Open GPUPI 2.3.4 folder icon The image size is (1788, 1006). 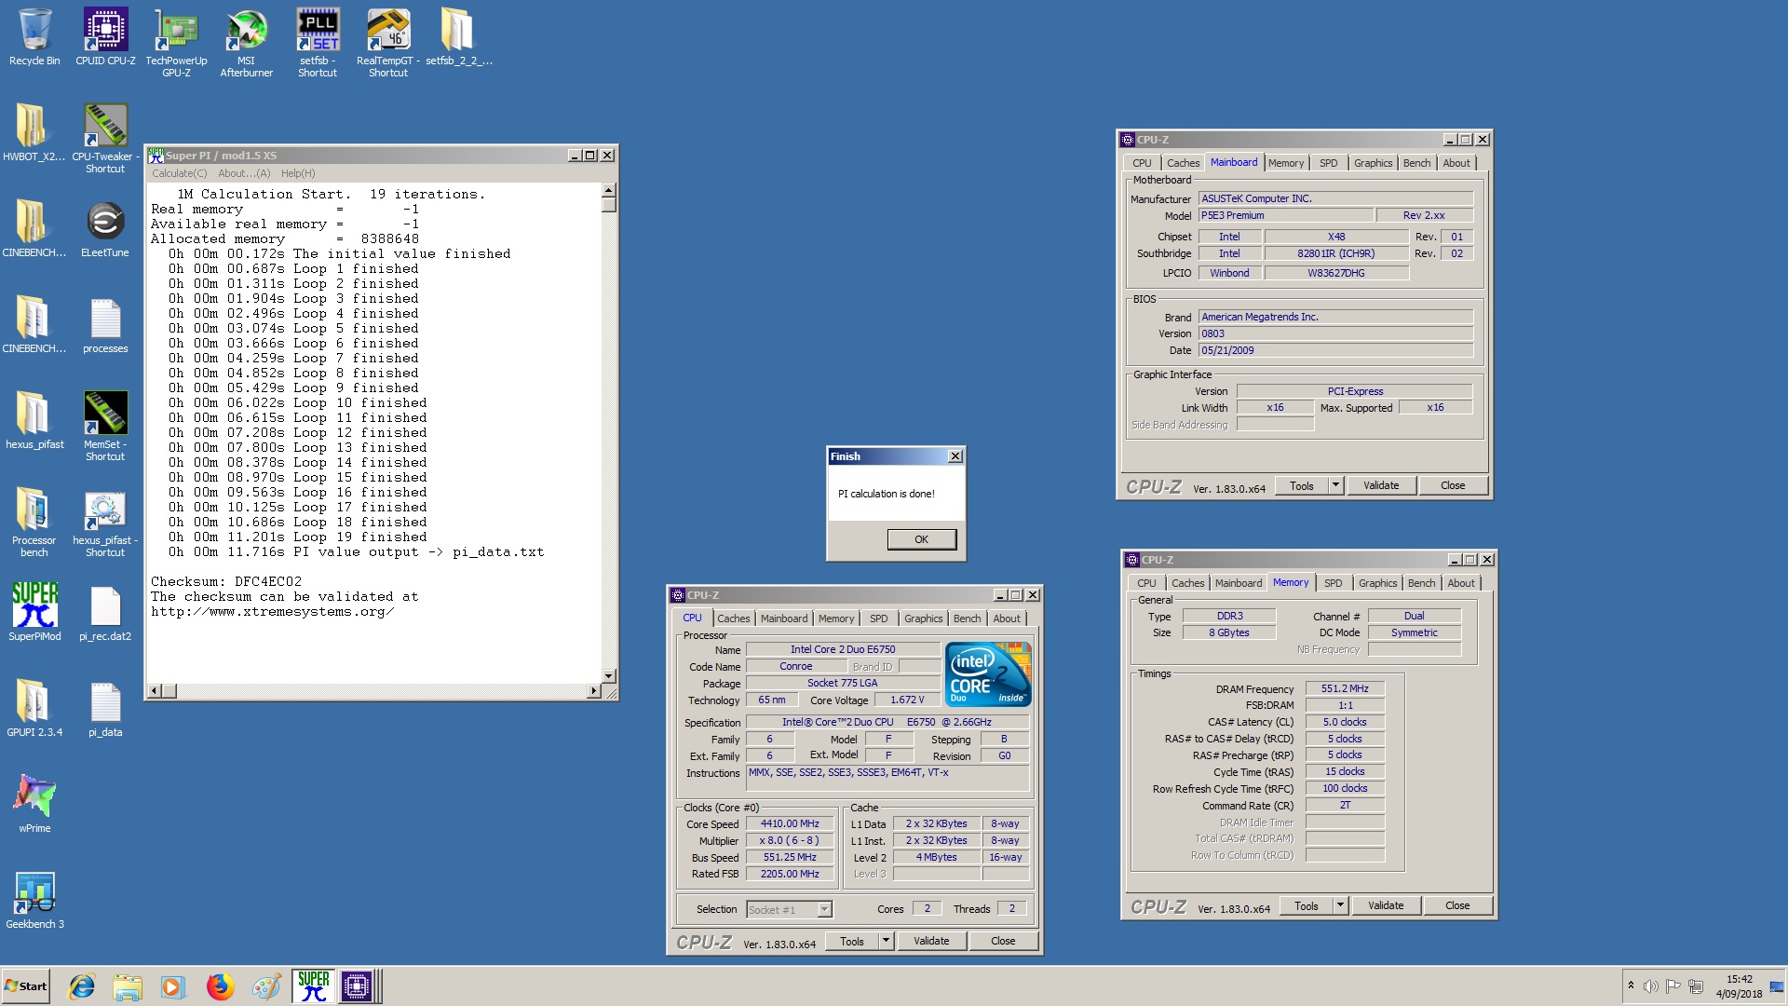coord(34,708)
